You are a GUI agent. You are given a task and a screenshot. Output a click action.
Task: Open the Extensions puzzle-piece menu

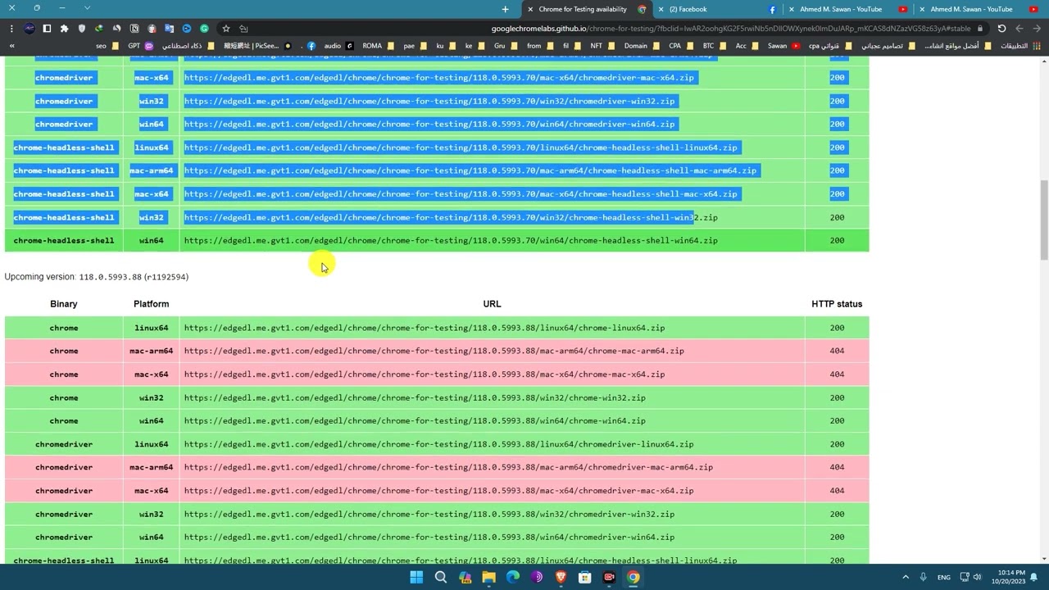coord(64,28)
